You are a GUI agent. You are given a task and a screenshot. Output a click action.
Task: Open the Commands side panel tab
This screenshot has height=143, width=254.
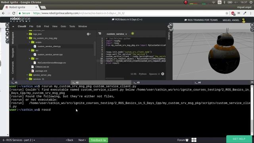point(13,68)
